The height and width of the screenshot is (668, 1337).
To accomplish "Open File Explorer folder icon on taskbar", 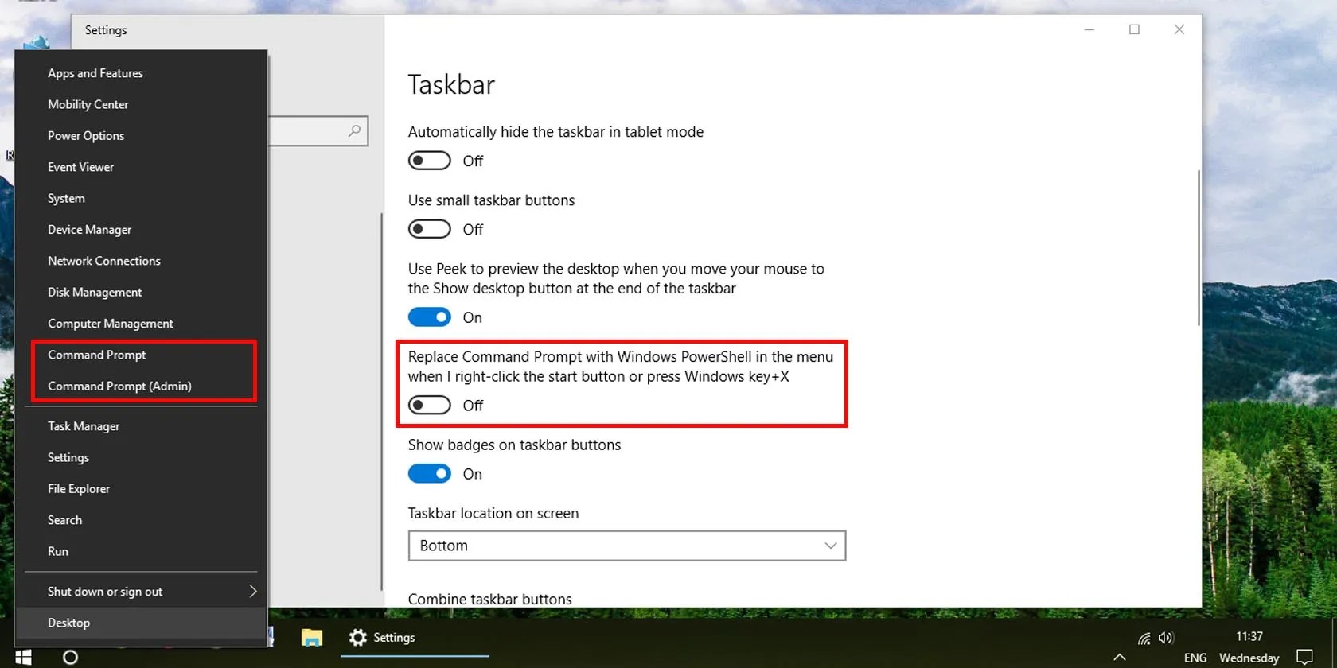I will pyautogui.click(x=311, y=637).
